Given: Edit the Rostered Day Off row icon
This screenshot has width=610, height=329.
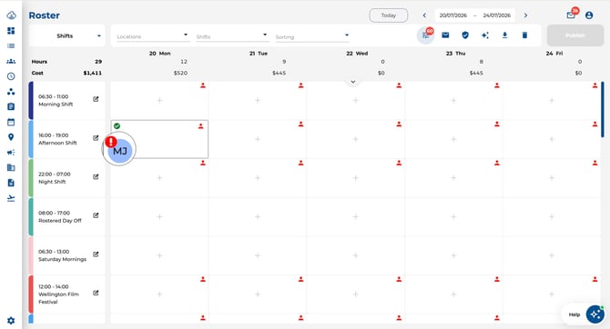Looking at the screenshot, I should click(x=96, y=215).
